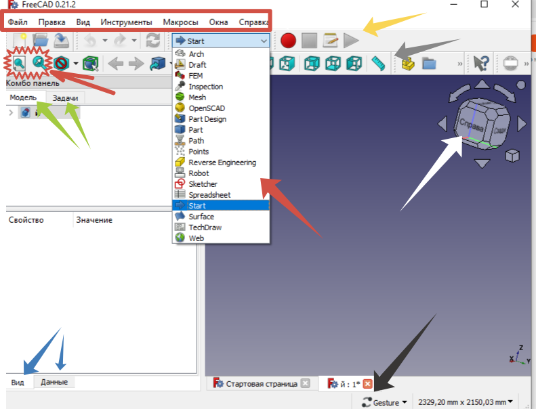This screenshot has width=536, height=409.
Task: Select OpenSCAD workbench from list
Action: (221, 108)
